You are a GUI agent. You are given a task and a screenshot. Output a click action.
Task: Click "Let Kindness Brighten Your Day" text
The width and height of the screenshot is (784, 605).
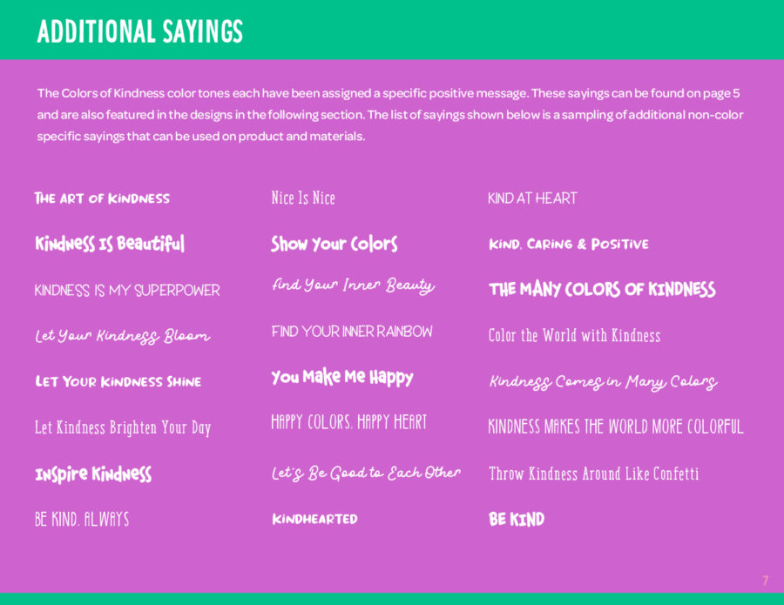pyautogui.click(x=123, y=427)
